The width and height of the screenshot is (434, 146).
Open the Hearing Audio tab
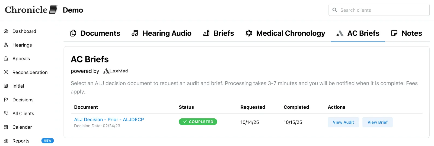point(162,33)
